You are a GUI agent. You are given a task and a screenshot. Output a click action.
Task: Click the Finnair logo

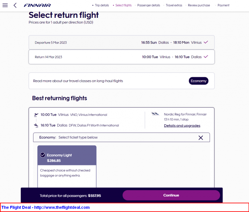(x=37, y=6)
